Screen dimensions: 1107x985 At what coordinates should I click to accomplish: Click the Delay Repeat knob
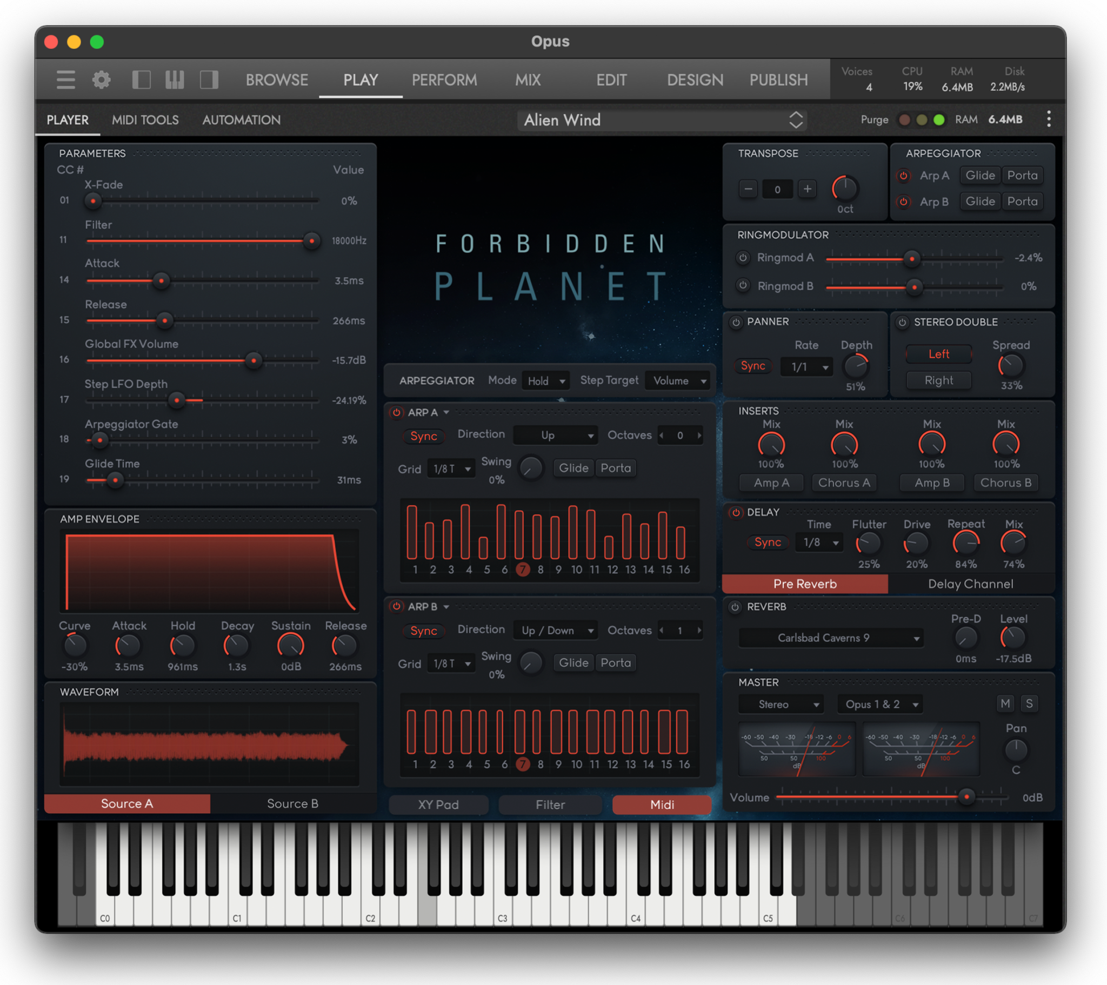click(x=965, y=544)
